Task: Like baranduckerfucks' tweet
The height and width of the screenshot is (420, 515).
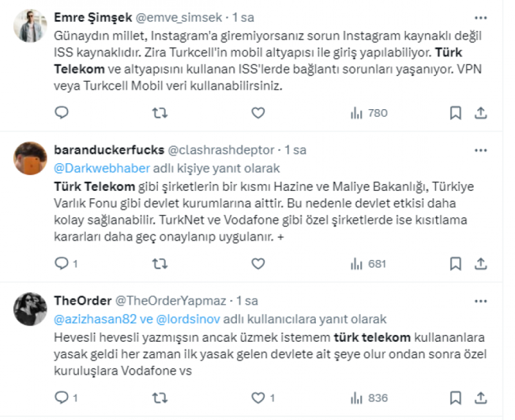Action: 258,263
